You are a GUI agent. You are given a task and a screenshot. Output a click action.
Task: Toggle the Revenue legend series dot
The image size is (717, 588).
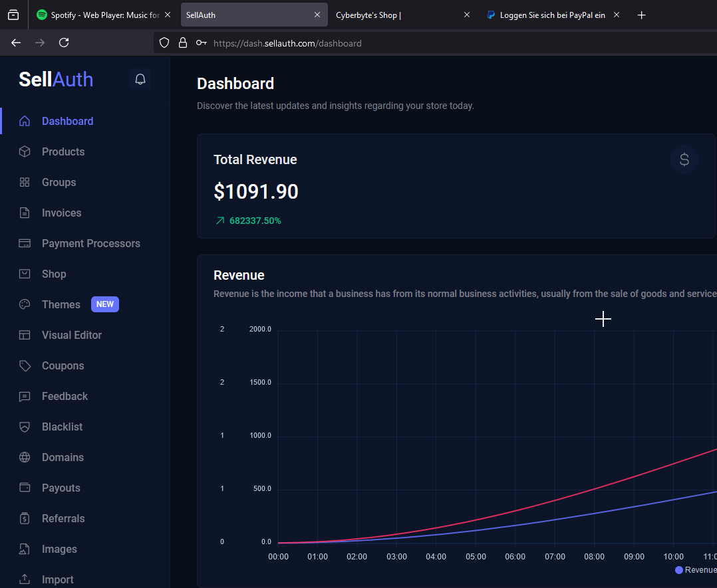679,570
